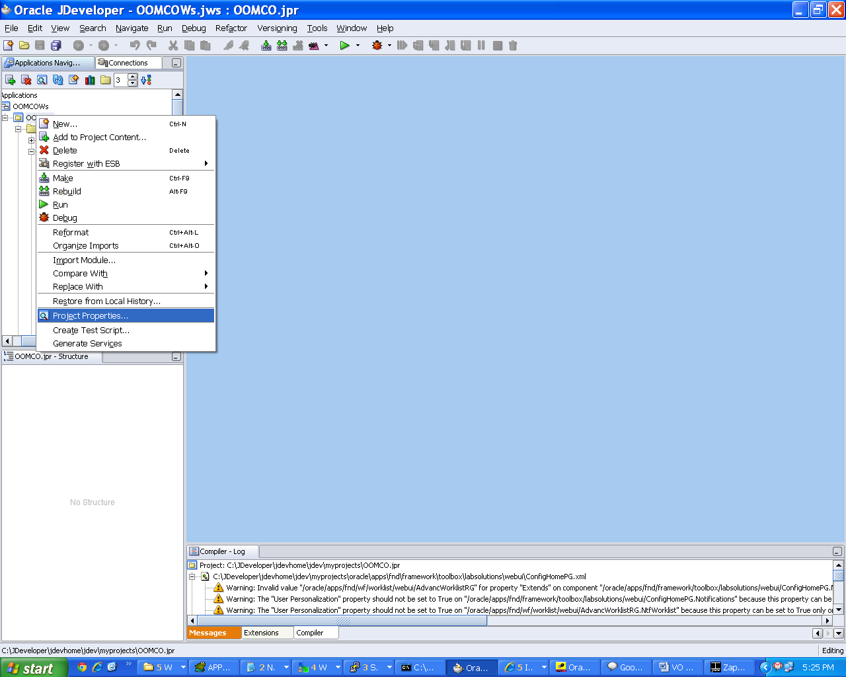
Task: Switch to the Connections tab
Action: coord(128,63)
